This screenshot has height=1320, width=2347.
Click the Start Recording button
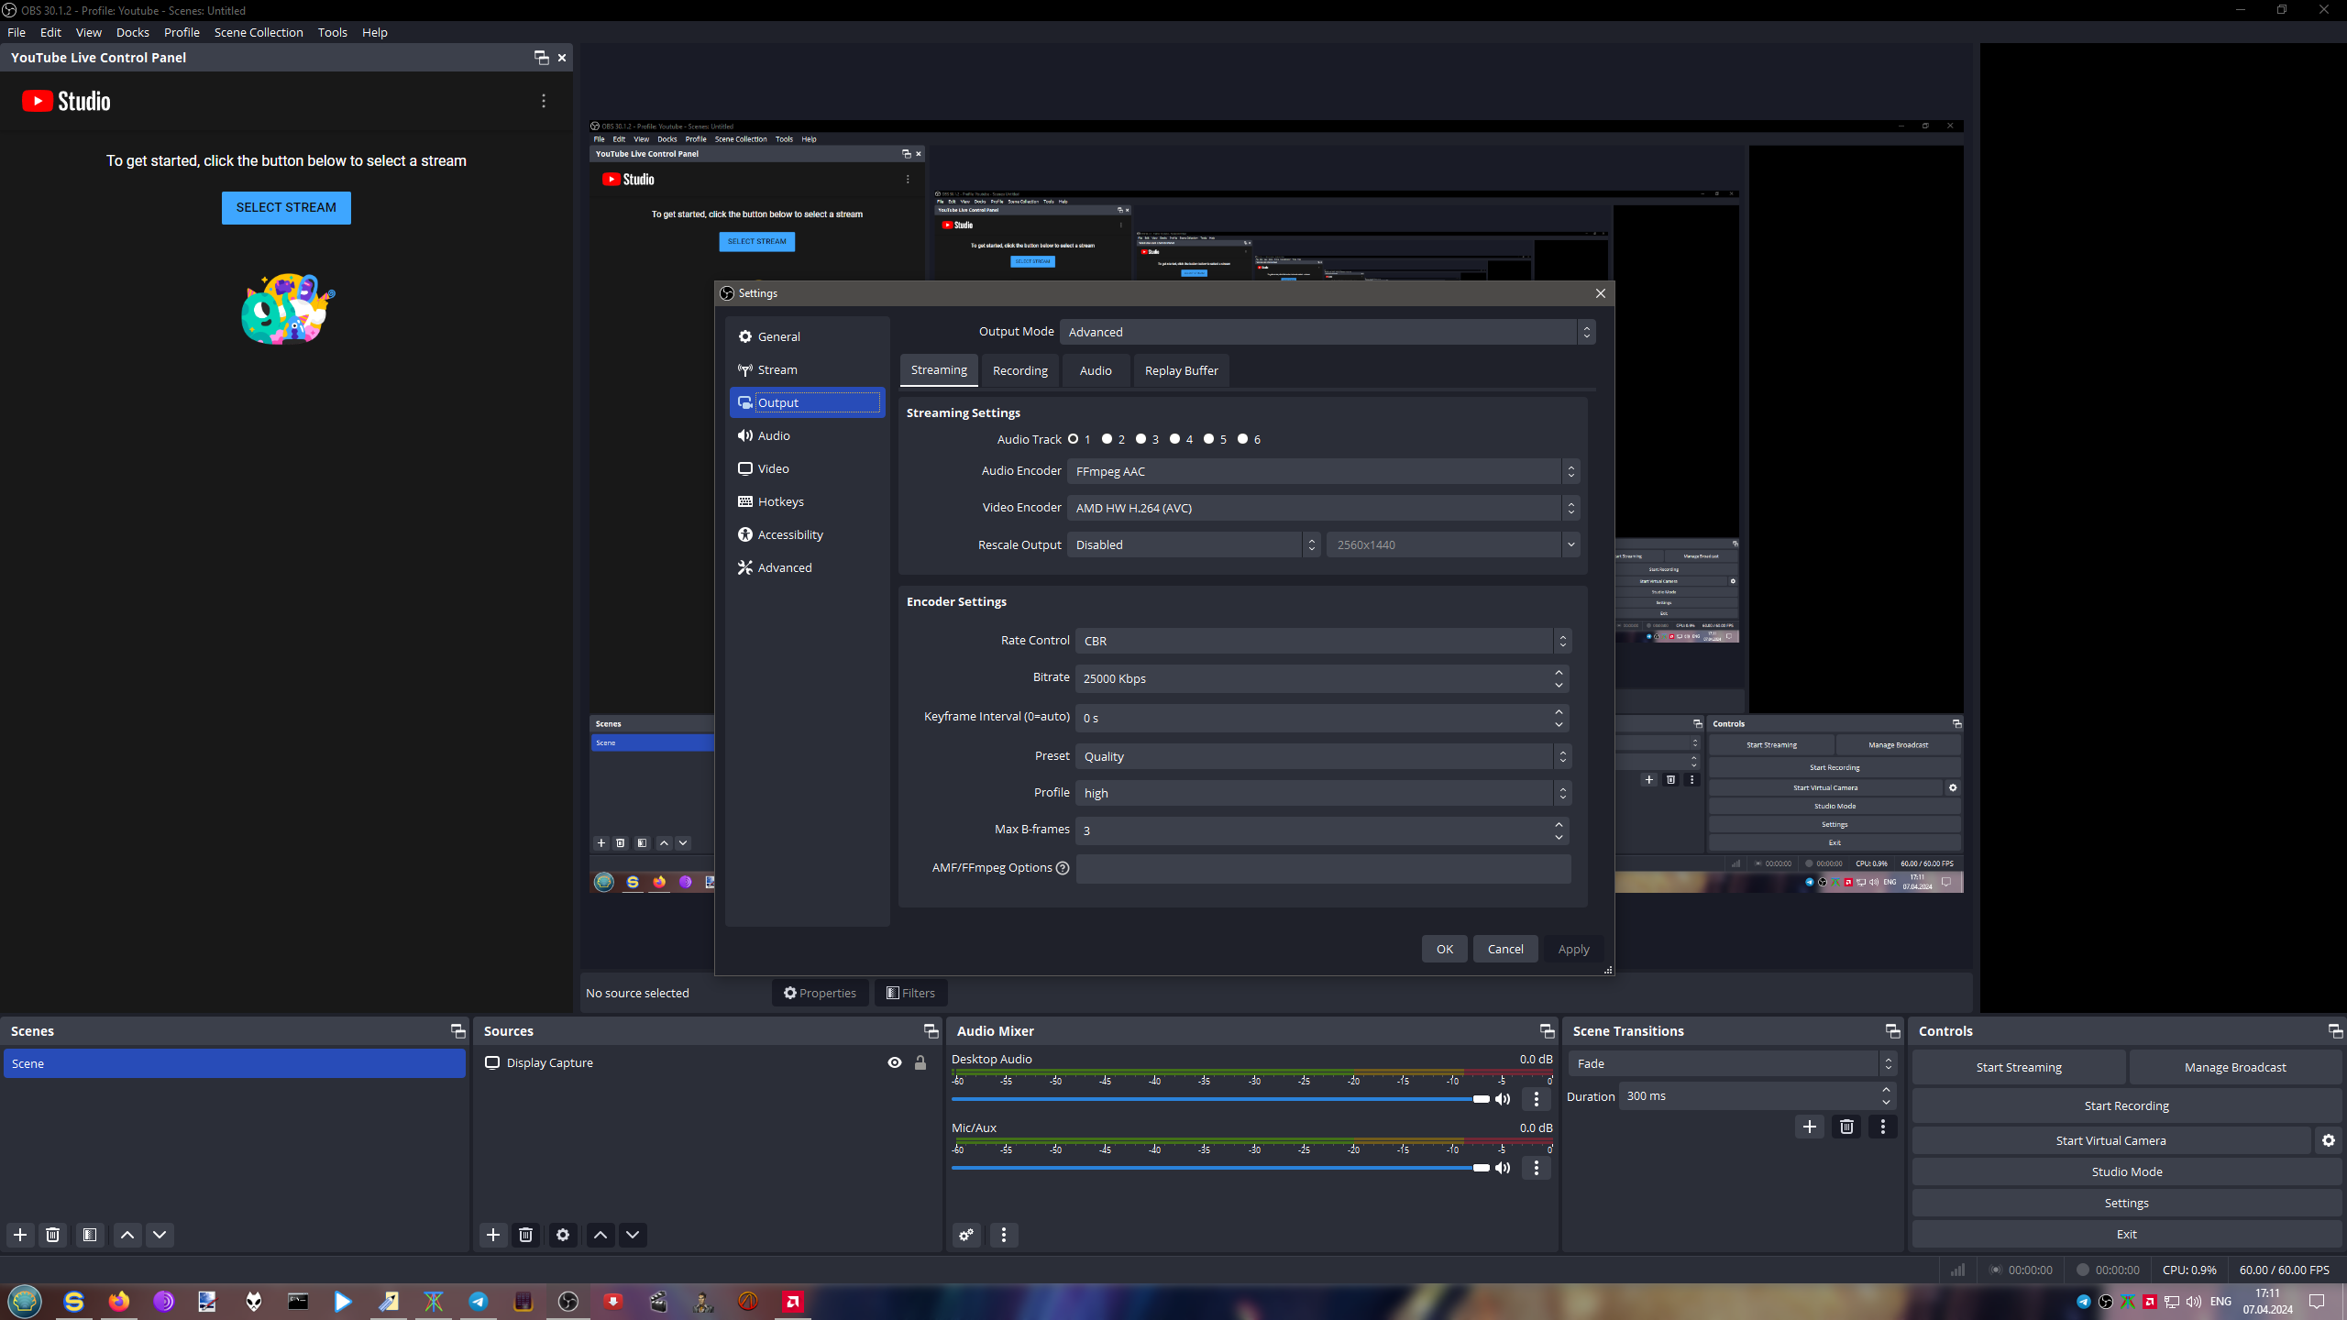point(2126,1105)
